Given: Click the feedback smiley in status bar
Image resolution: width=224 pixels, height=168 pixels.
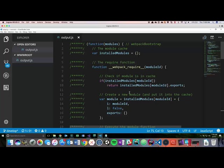Looking at the screenshot, I should pyautogui.click(x=218, y=131).
